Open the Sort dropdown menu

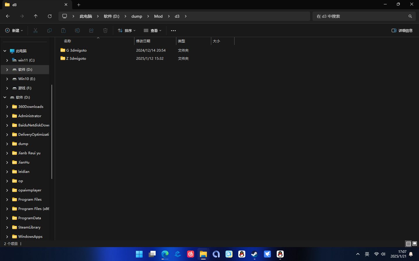[127, 30]
